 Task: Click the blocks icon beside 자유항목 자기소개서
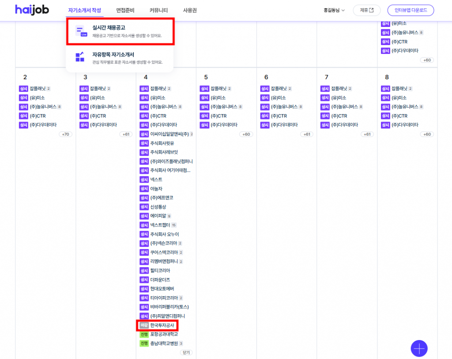(x=80, y=57)
